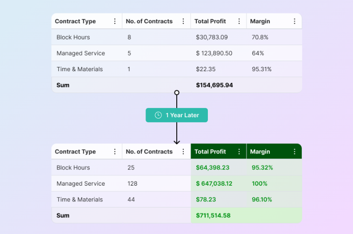Screen dimensions: 353x234
Task: Open Contract Type column menu in bottom table
Action: coord(115,152)
